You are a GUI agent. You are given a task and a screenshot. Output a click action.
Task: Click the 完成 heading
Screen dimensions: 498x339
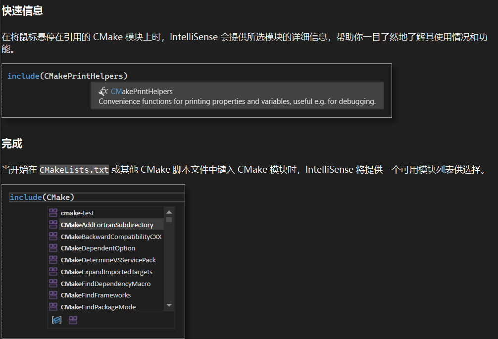pos(12,144)
